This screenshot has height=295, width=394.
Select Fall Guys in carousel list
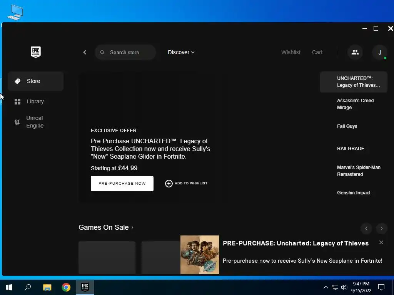354,126
